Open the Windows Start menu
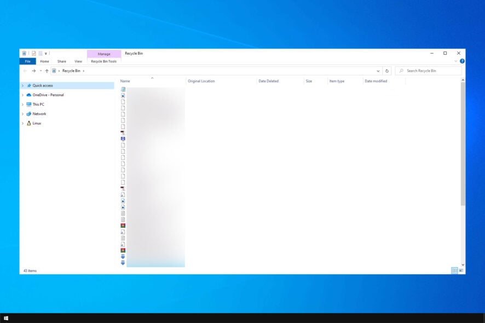The image size is (485, 323). (x=6, y=318)
